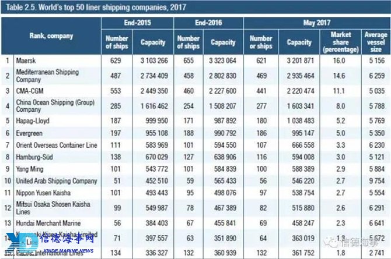391x259 pixels.
Task: Select China Ocean Shipping capacity '1 616 462'
Action: [x=154, y=106]
